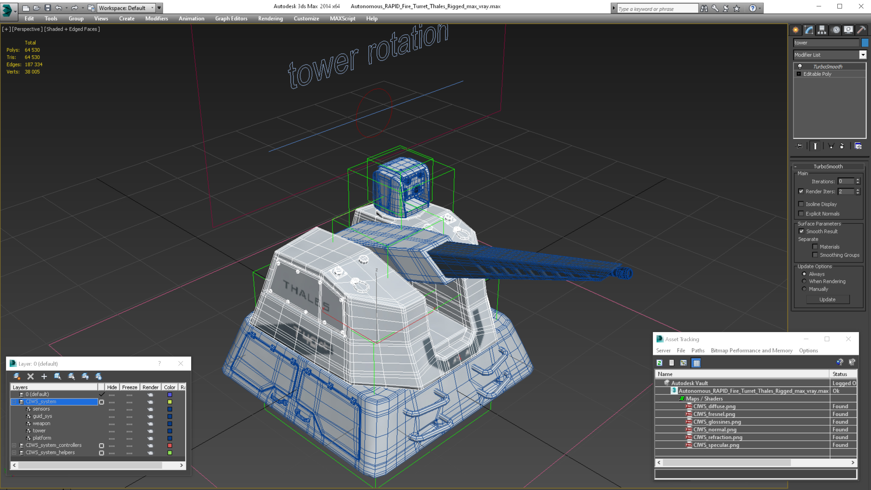Open the Modify command panel tab
871x490 pixels.
pyautogui.click(x=809, y=30)
